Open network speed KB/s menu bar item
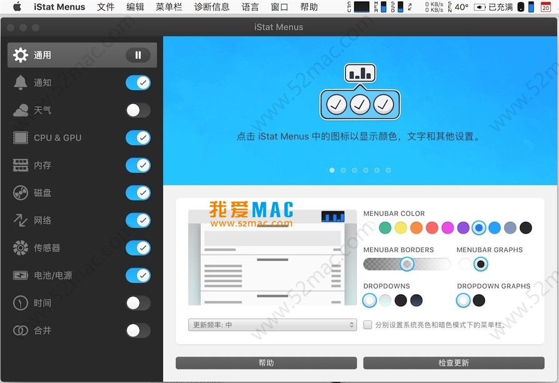Image resolution: width=559 pixels, height=383 pixels. point(434,7)
